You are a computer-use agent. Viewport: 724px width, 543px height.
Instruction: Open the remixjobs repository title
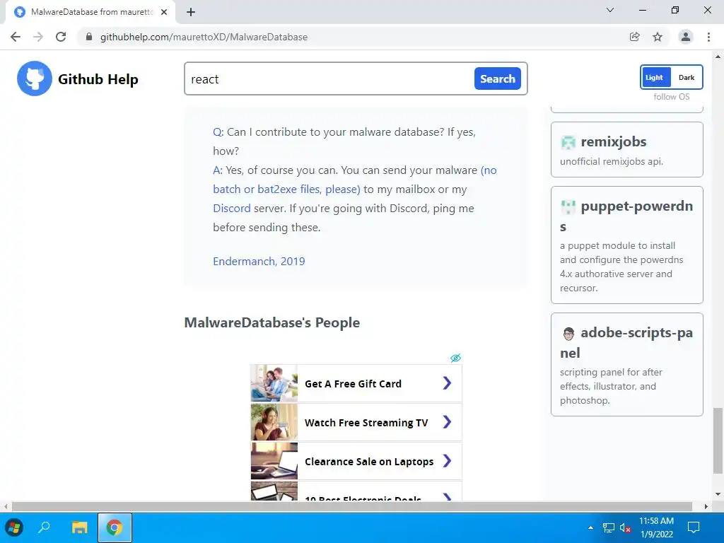613,141
